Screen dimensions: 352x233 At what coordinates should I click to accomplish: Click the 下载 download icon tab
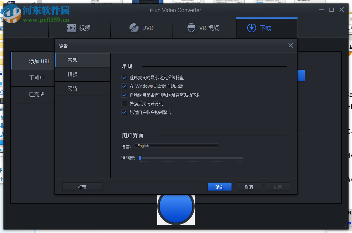(x=251, y=28)
